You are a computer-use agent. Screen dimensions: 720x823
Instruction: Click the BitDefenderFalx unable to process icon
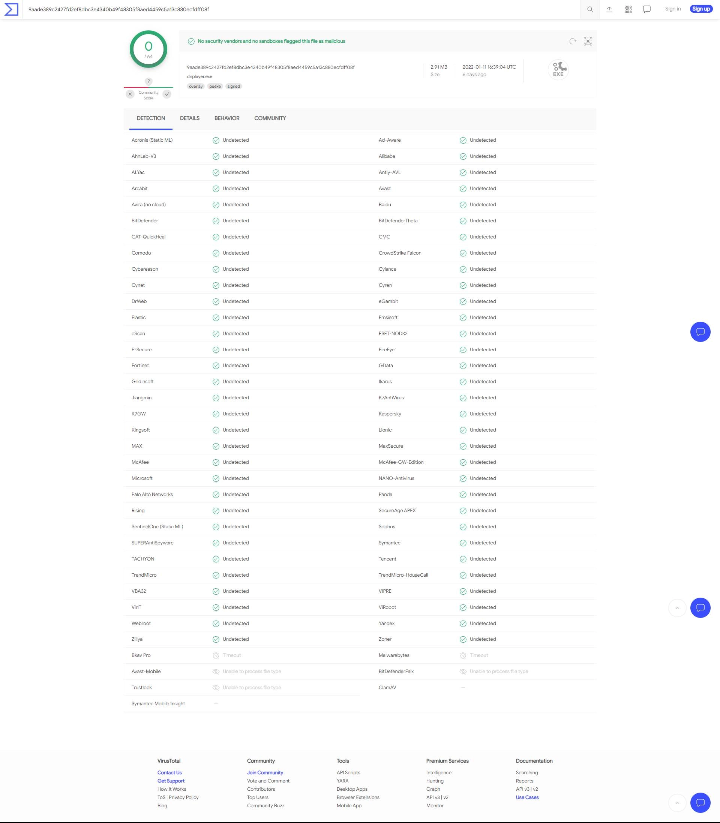click(x=463, y=671)
